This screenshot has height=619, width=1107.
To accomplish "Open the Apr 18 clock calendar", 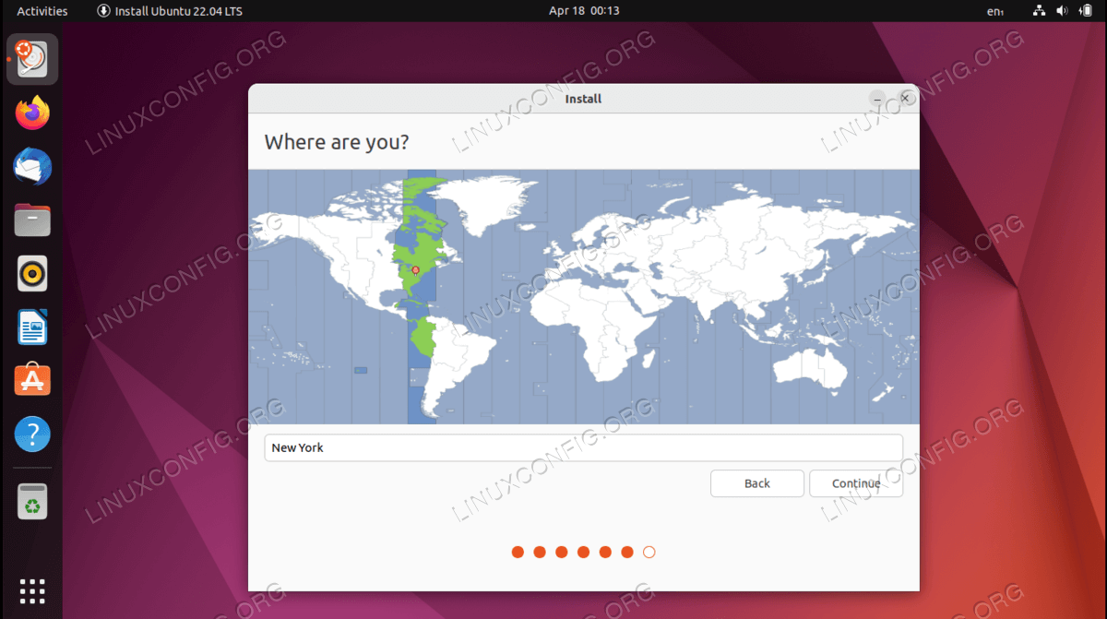I will click(584, 11).
